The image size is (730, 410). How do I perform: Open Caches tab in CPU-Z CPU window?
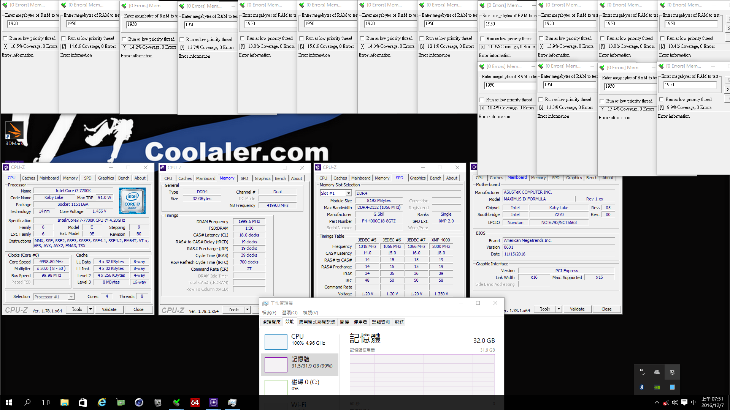click(x=28, y=178)
